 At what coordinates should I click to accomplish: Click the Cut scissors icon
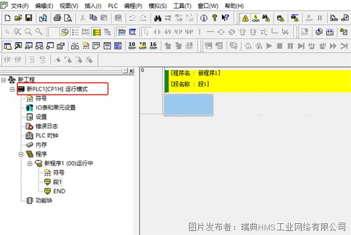coord(82,18)
